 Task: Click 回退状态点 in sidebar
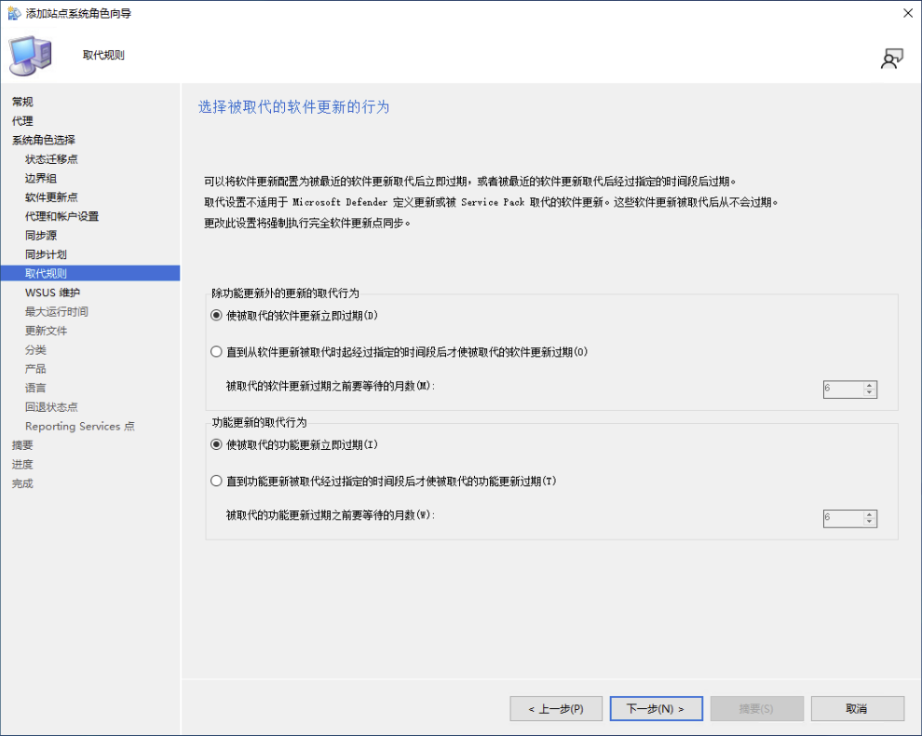(x=51, y=406)
